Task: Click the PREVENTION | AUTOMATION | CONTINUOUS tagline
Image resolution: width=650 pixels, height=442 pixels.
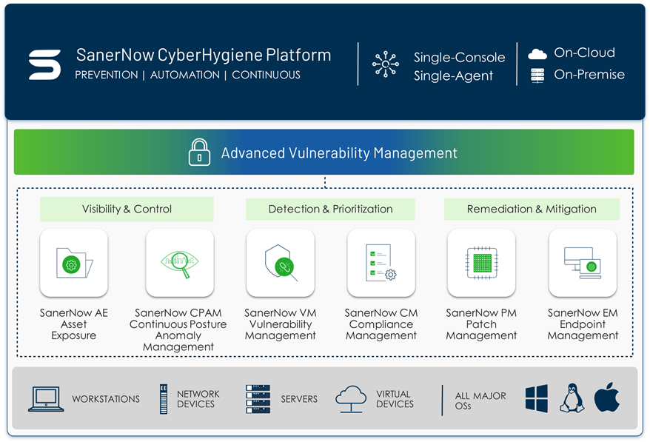Action: [188, 75]
